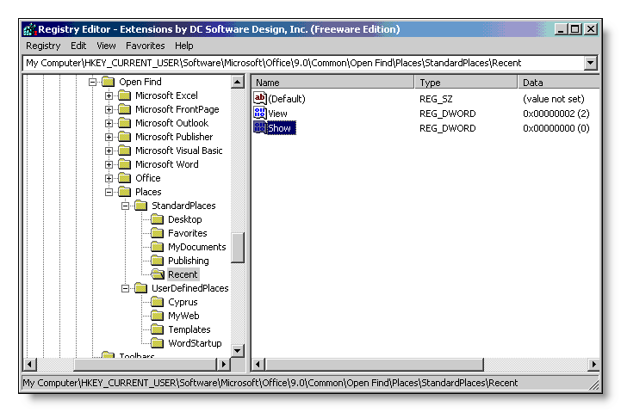Click the (Default) string value icon

[260, 98]
